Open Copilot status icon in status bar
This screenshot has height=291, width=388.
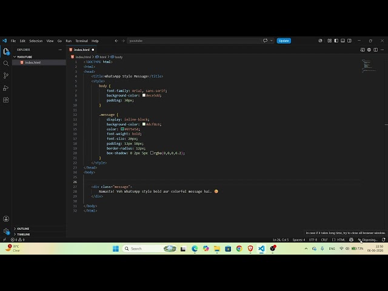coord(351,239)
